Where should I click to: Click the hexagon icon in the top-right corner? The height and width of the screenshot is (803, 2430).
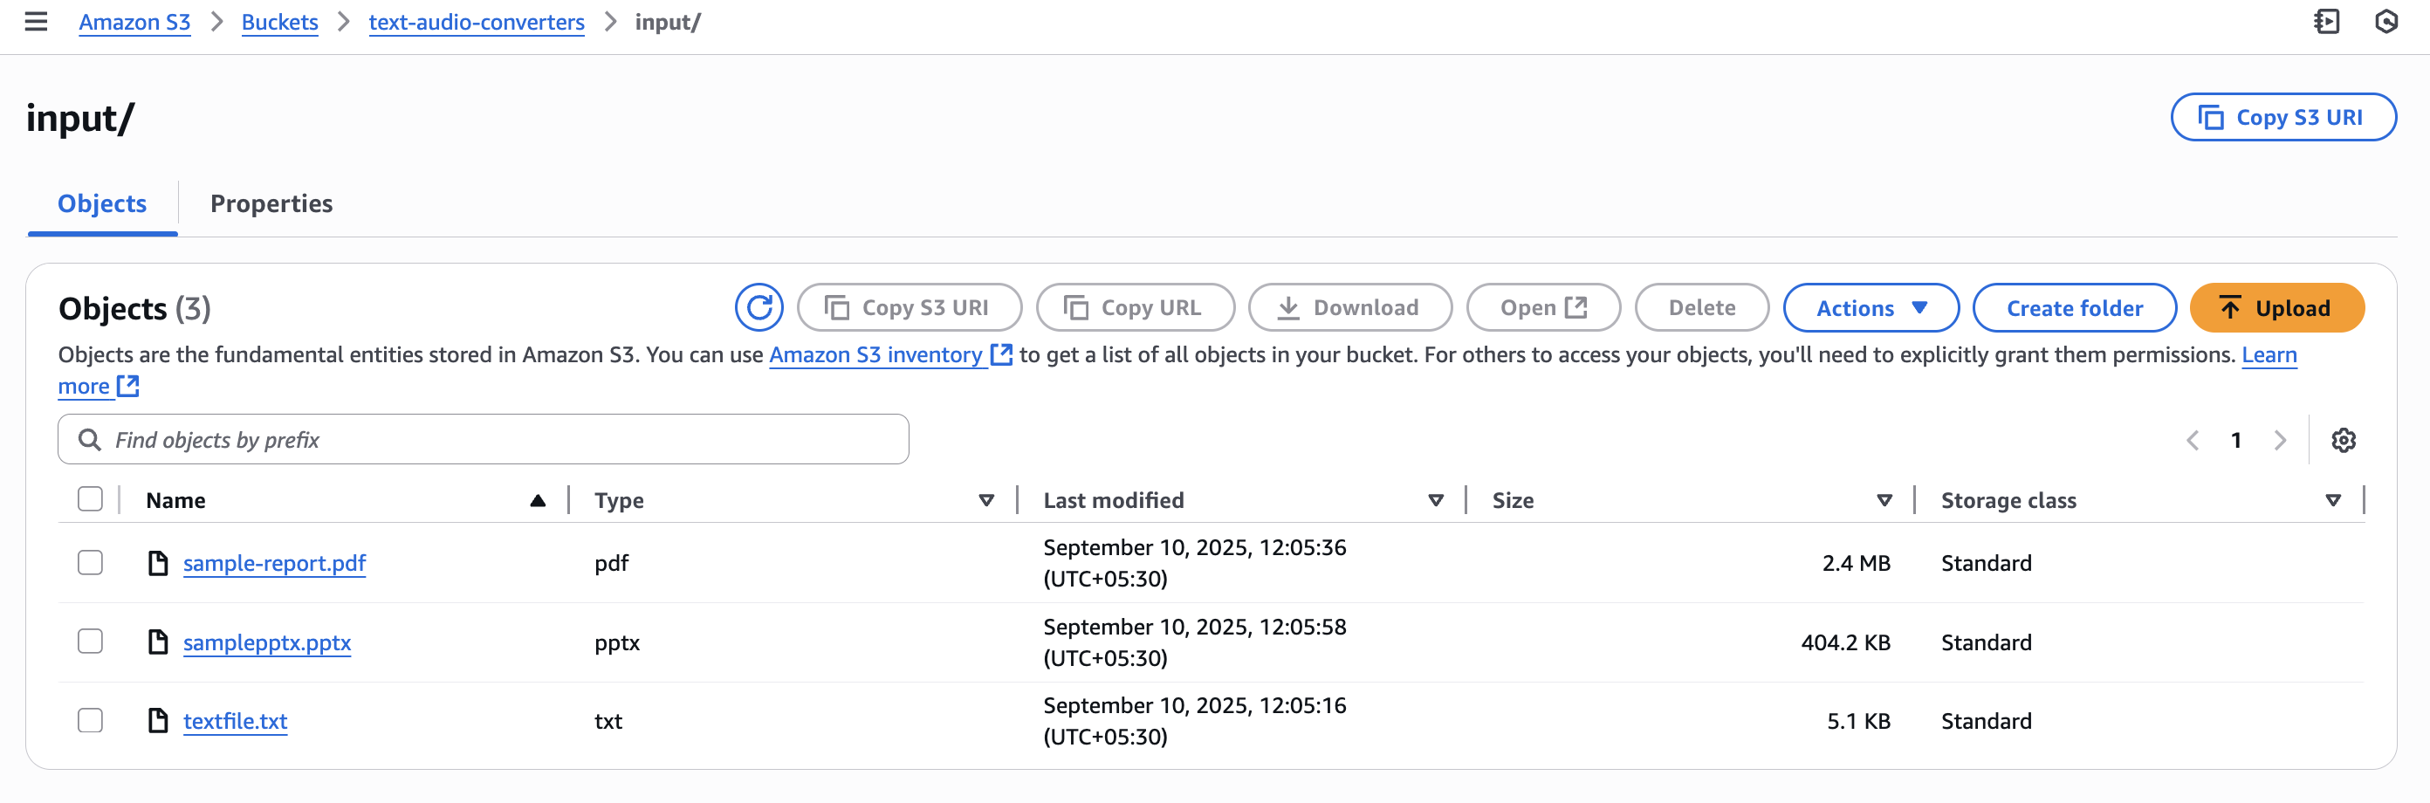pos(2385,22)
